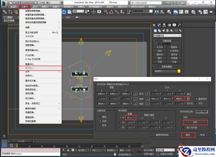Viewport: 216px width, 157px height.
Task: Select the 实例 radio button in Array dialog
Action: (100, 121)
